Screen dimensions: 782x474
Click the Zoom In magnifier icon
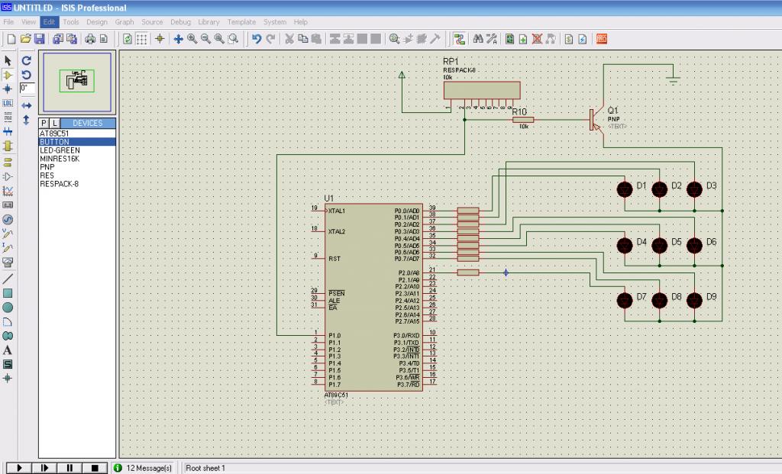point(193,39)
